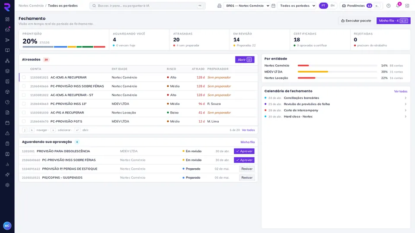The height and width of the screenshot is (233, 415).
Task: Check the AC-ICMS A RECUPERAR row checkbox
Action: pyautogui.click(x=24, y=77)
